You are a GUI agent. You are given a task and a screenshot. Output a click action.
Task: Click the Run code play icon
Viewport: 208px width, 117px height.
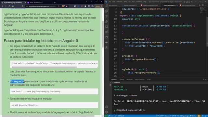(200, 5)
